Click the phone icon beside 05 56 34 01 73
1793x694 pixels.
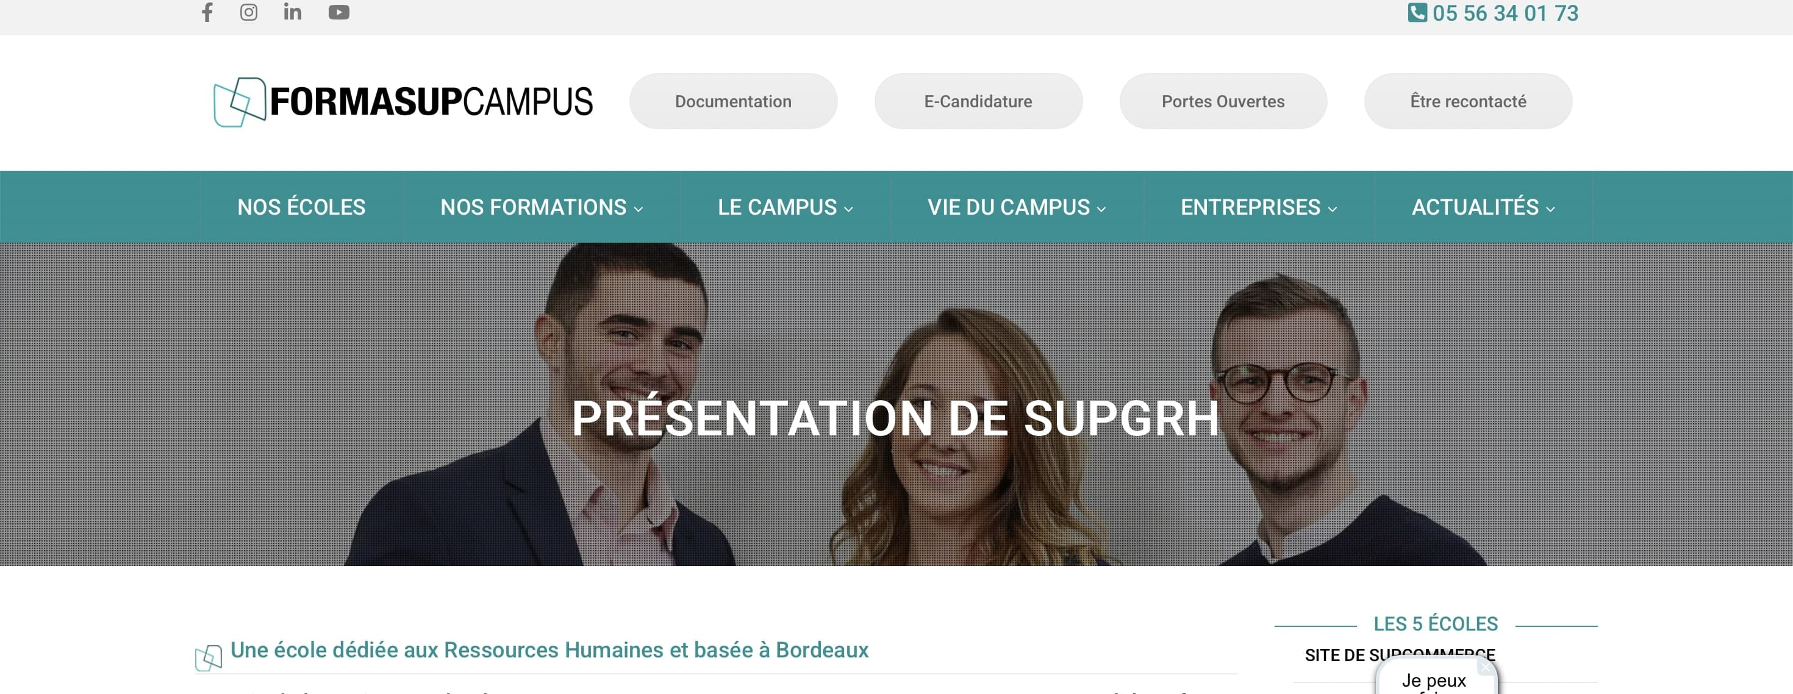[1417, 13]
